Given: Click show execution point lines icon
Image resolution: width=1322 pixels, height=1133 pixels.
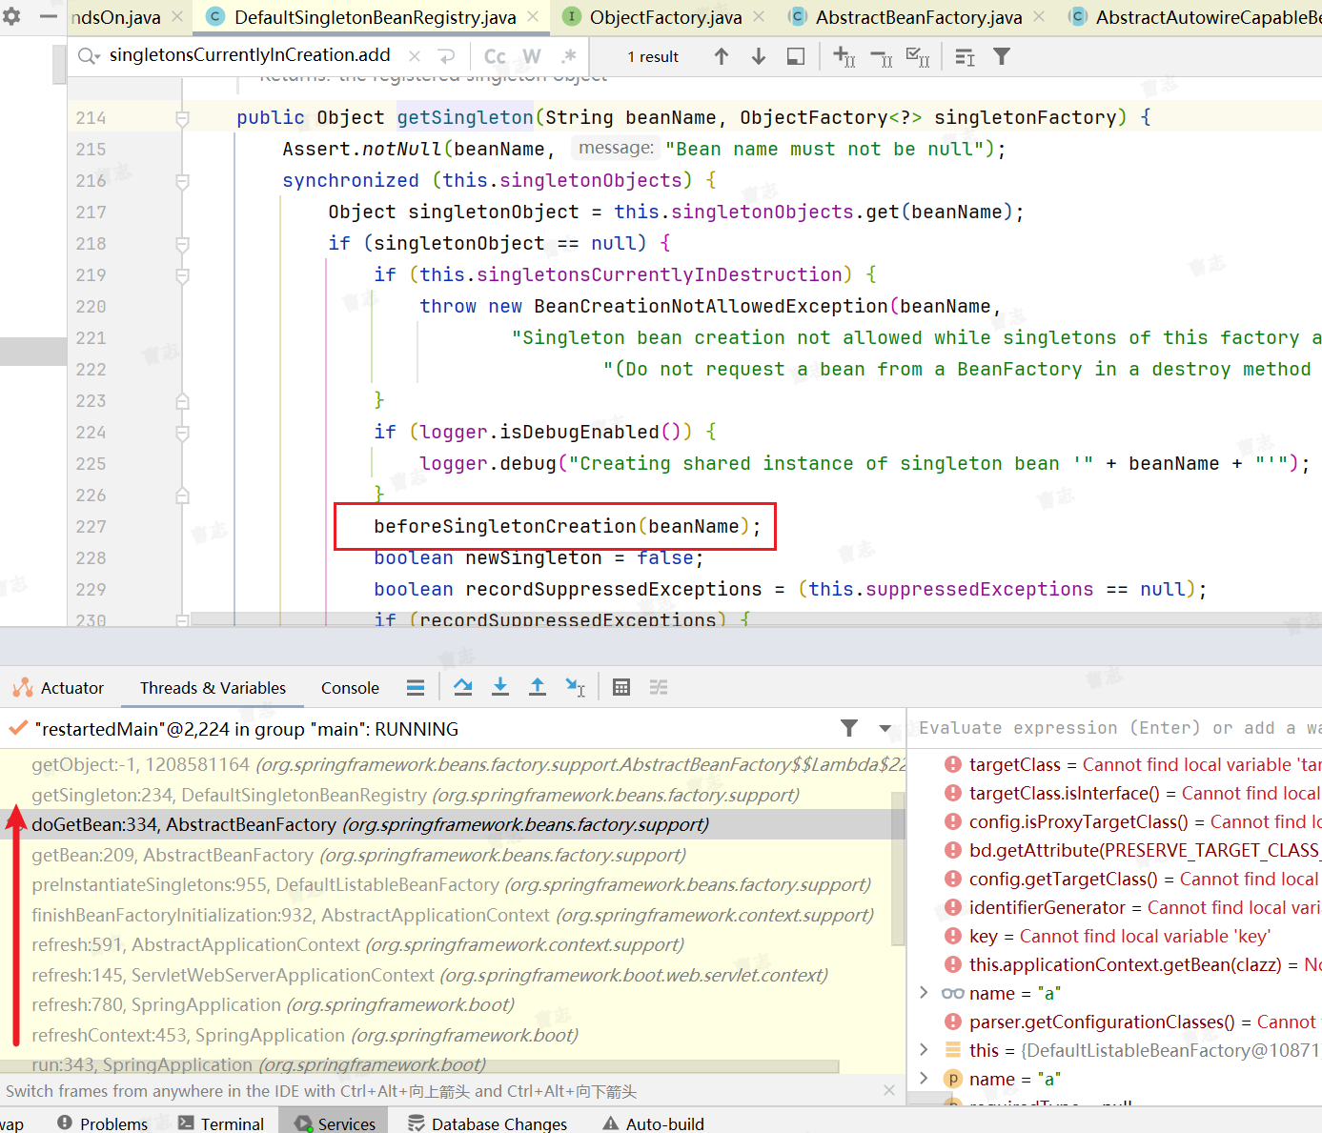Looking at the screenshot, I should (416, 688).
